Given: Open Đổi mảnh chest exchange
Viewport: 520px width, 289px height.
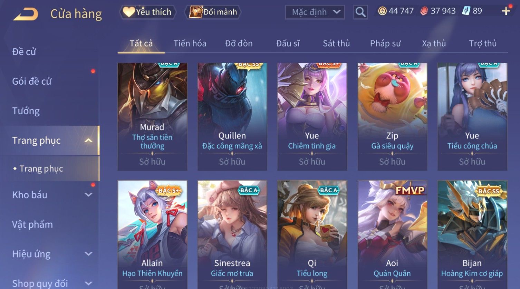Looking at the screenshot, I should [x=212, y=12].
